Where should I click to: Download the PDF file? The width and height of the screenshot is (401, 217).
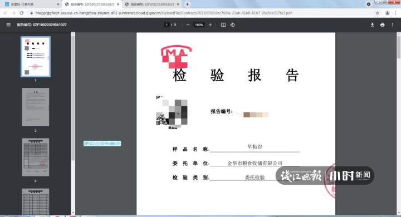[x=373, y=25]
